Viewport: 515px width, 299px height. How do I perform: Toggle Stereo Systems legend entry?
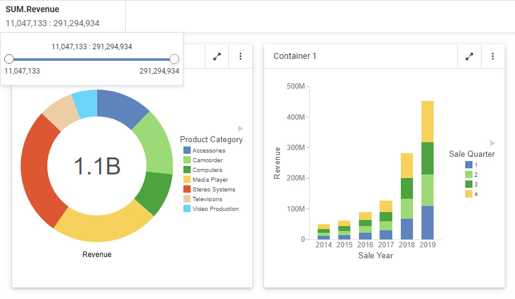coord(213,190)
